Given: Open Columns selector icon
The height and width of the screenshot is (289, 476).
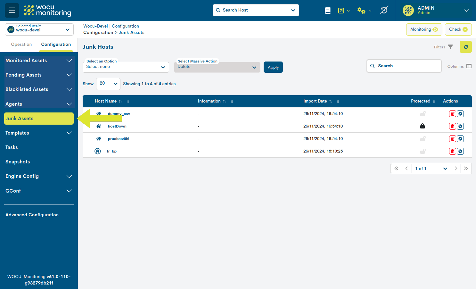Looking at the screenshot, I should (469, 66).
